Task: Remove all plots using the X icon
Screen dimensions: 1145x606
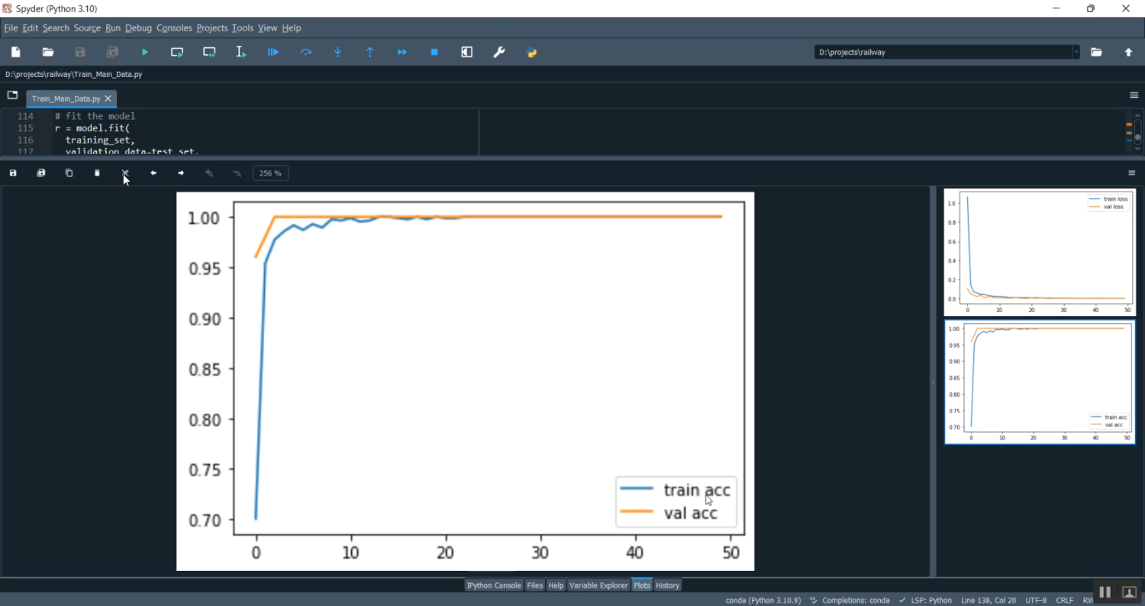Action: coord(125,172)
